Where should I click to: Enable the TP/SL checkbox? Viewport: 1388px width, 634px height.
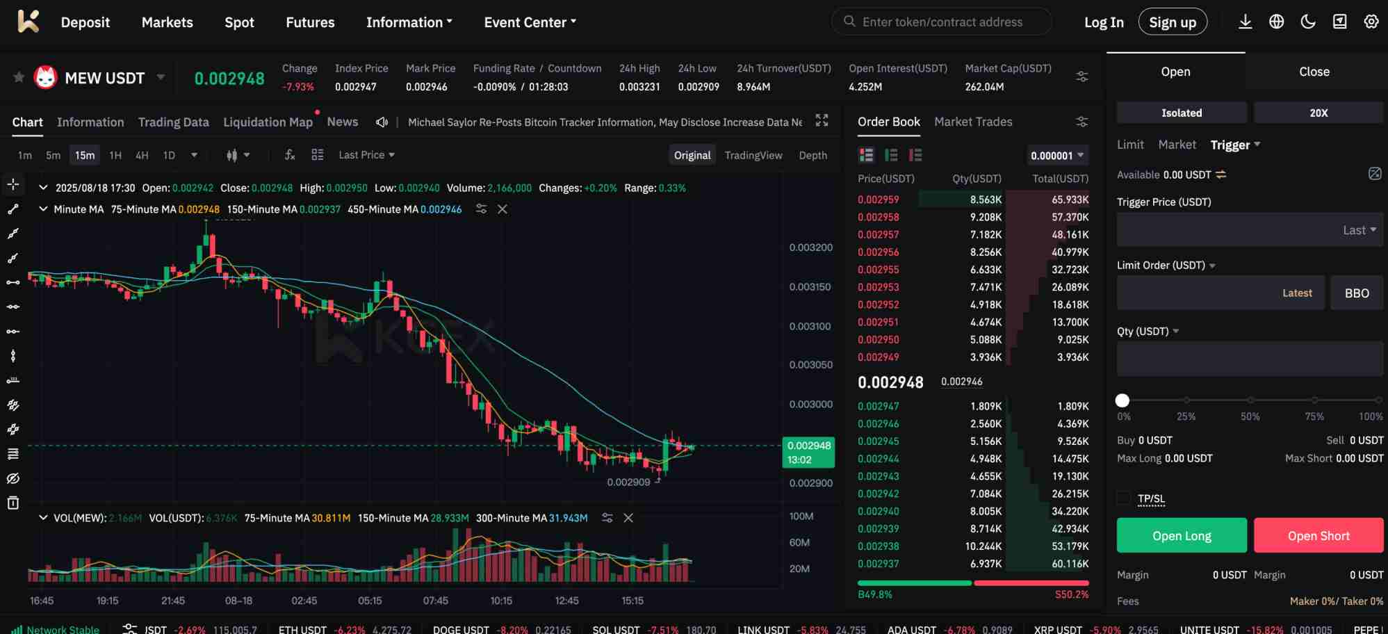click(1124, 498)
